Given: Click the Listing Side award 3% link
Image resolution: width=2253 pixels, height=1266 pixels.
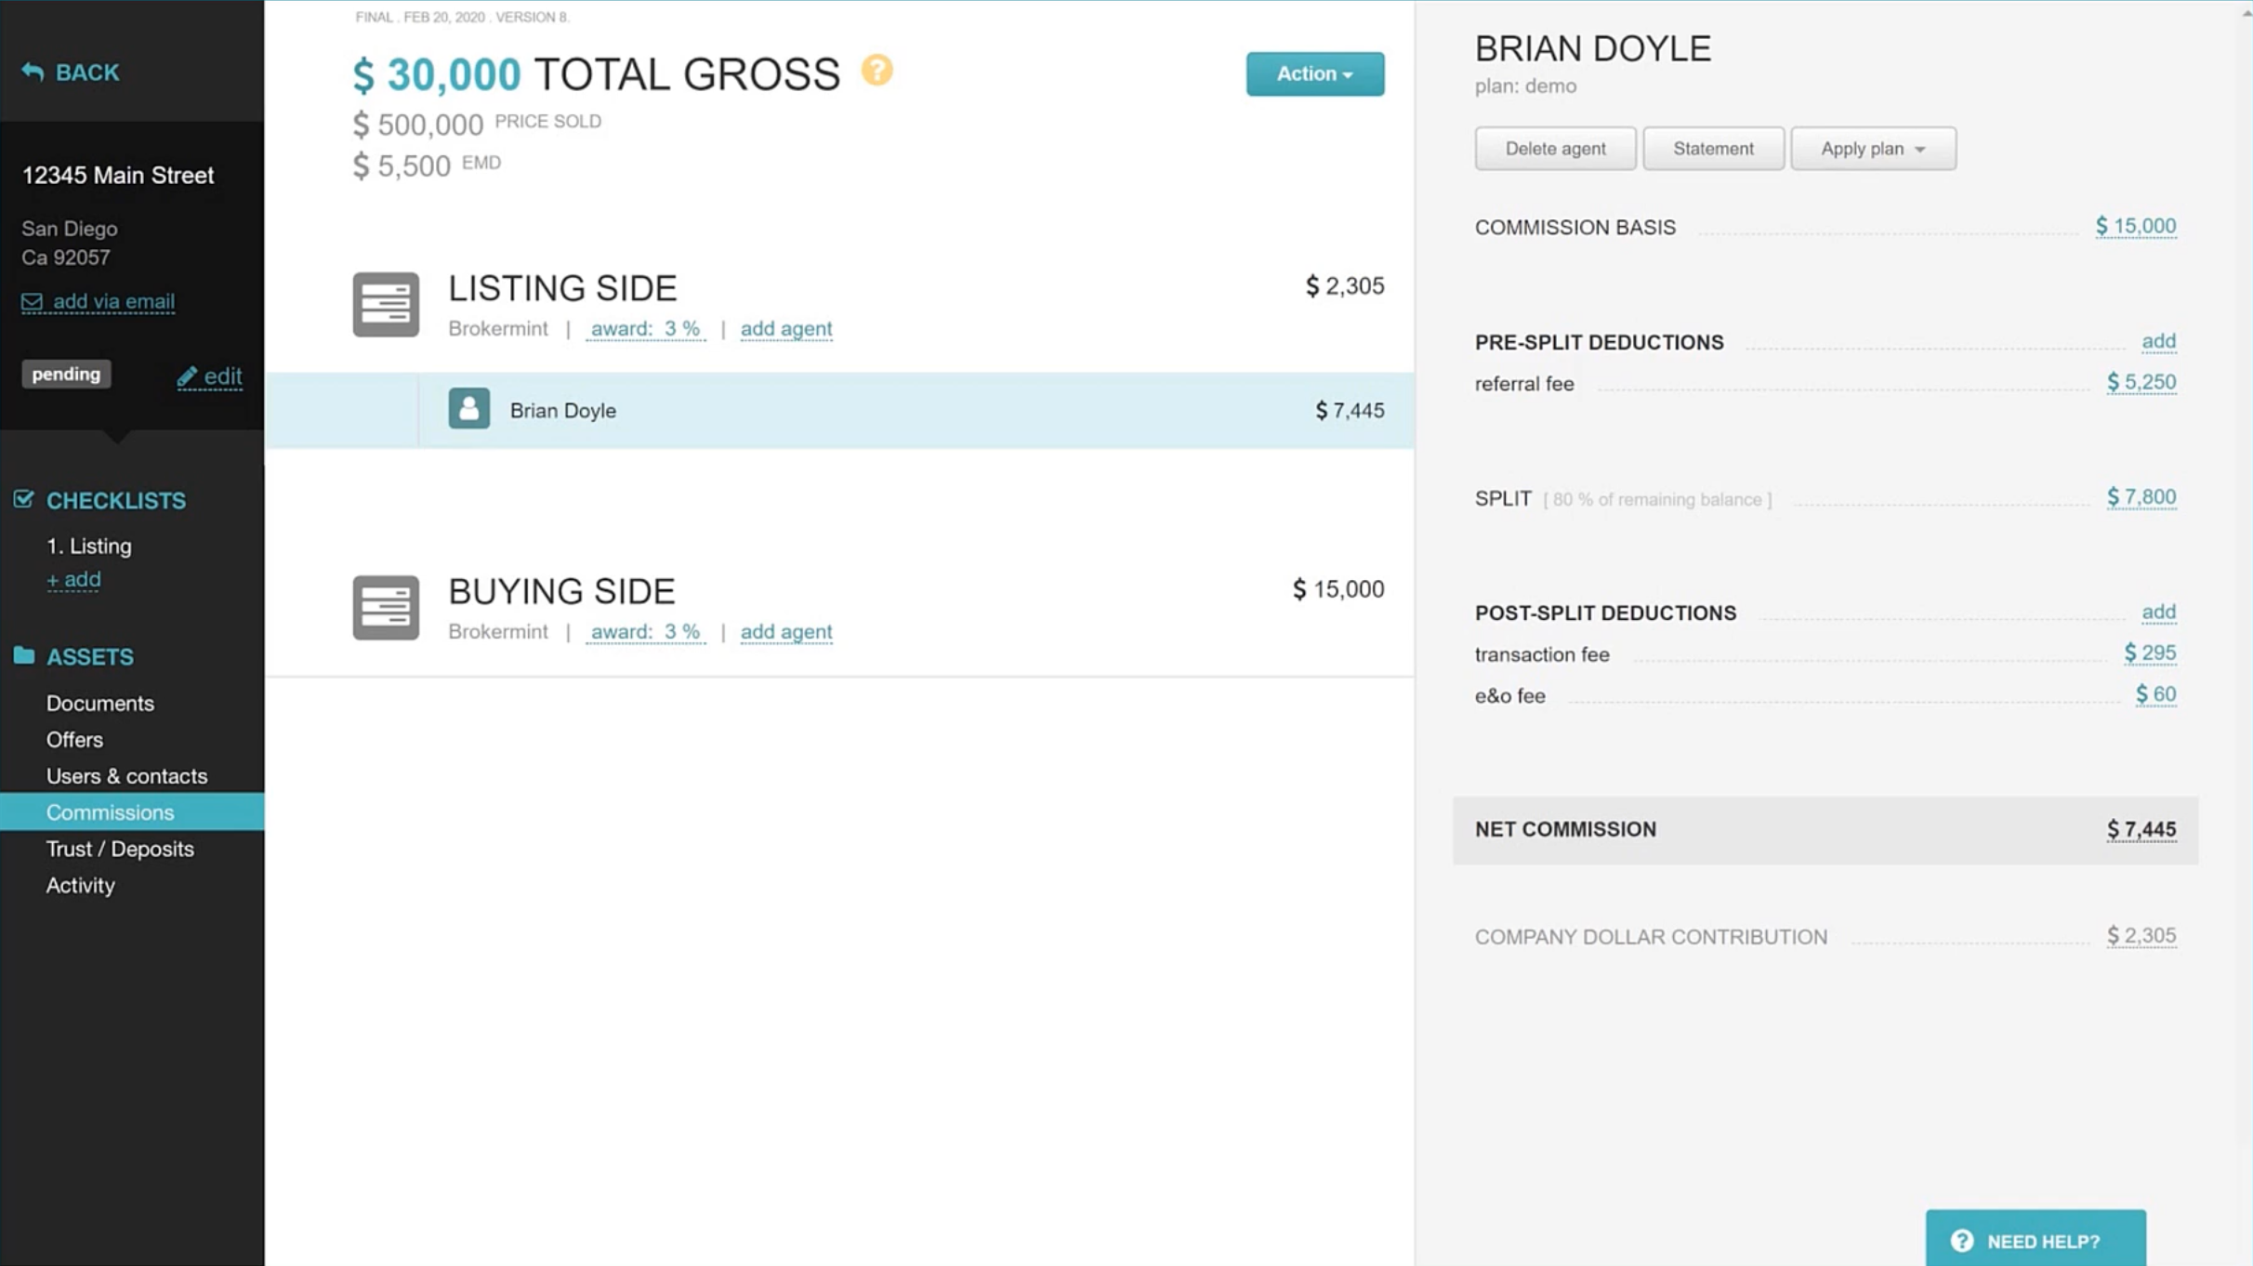Looking at the screenshot, I should [645, 328].
